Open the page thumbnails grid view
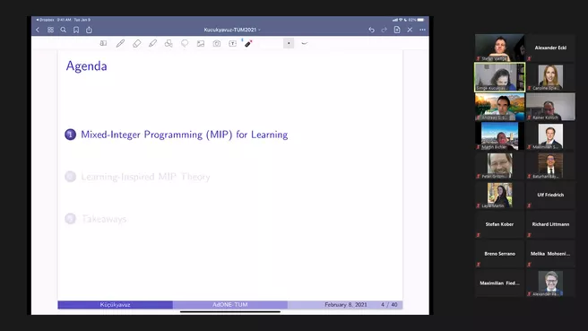 tap(50, 30)
